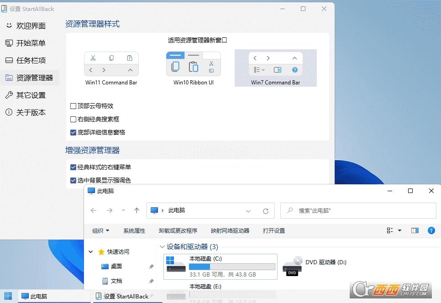This screenshot has width=441, height=303.
Task: Uncheck 经典样式的右键菜单
Action: 73,167
